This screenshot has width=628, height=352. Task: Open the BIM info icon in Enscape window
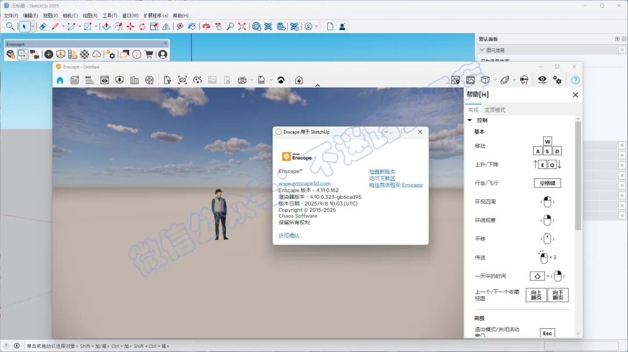click(x=90, y=80)
